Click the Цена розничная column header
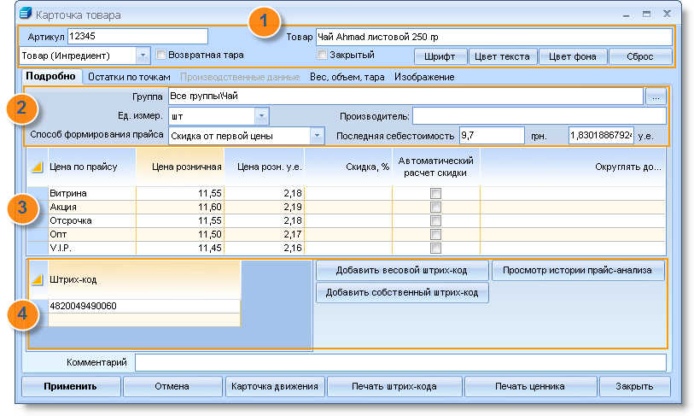 click(x=180, y=167)
